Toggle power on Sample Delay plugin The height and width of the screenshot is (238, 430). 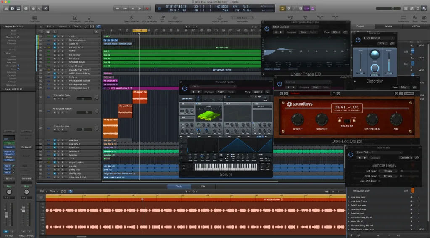click(x=351, y=154)
